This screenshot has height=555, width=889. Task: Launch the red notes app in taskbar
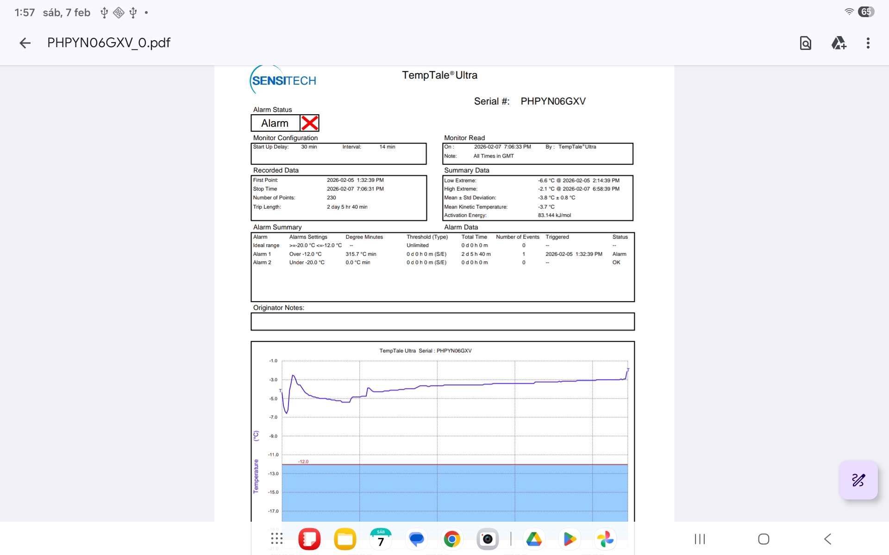(x=309, y=539)
